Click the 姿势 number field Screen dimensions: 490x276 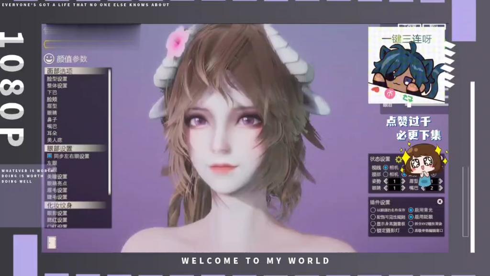(394, 181)
